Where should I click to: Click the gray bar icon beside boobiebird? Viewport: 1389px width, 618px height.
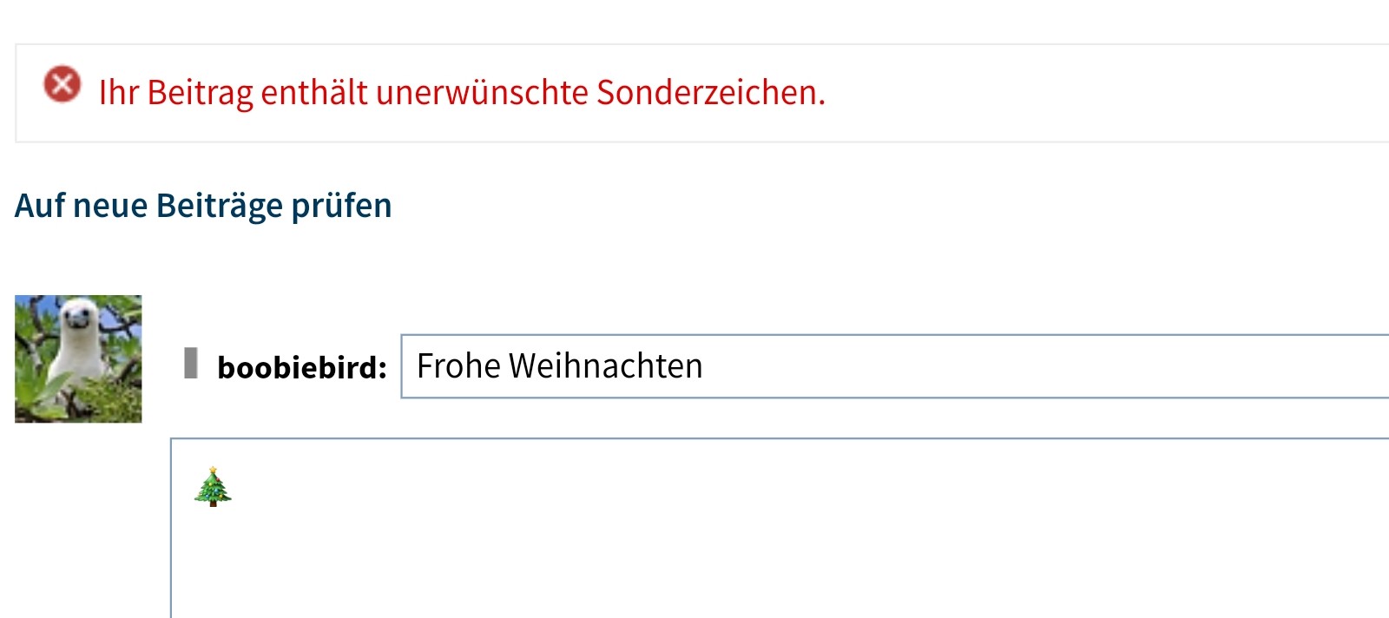(191, 363)
